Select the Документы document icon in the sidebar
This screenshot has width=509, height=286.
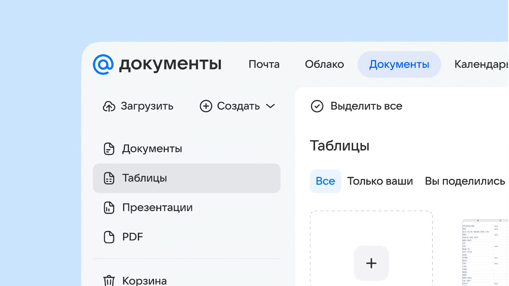[x=109, y=149]
